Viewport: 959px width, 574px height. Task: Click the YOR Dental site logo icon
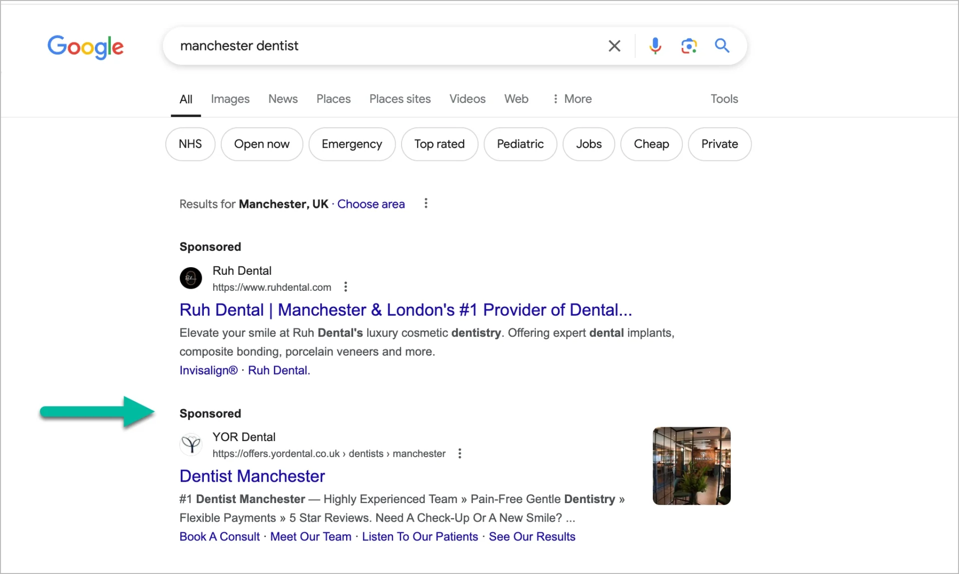pos(190,444)
